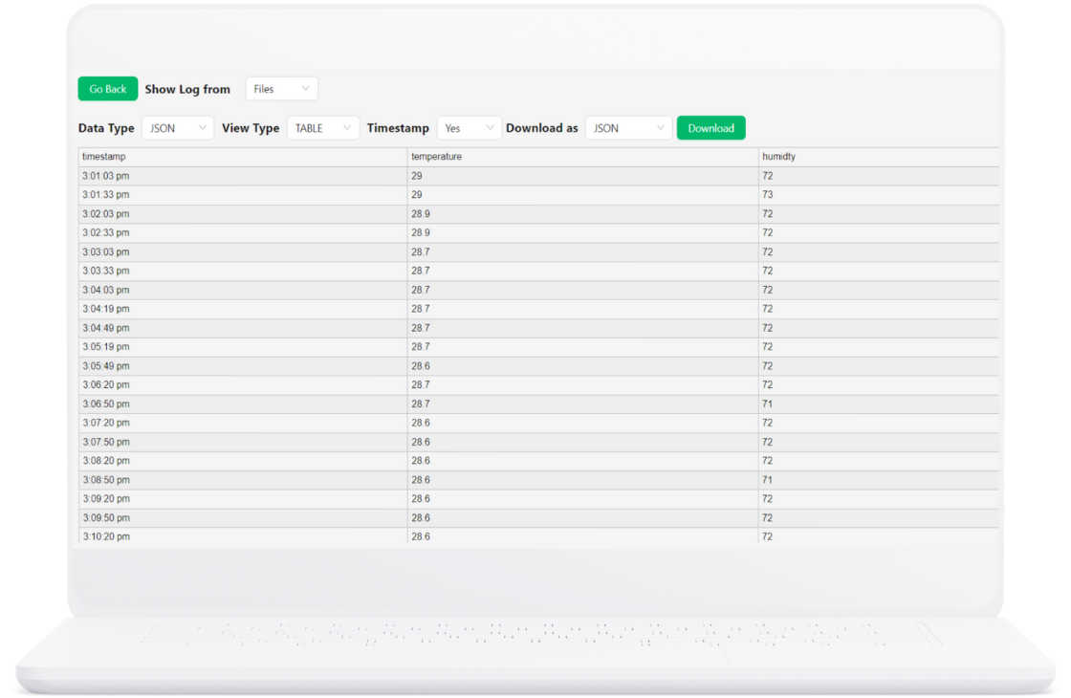
Task: Click humidity 72 in the 3:09:50 pm row
Action: pos(879,518)
